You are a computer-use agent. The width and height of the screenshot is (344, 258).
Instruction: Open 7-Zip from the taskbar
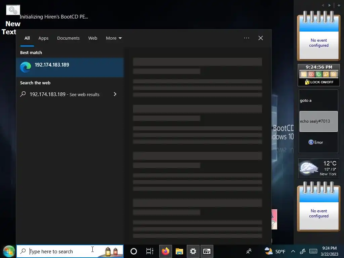207,251
